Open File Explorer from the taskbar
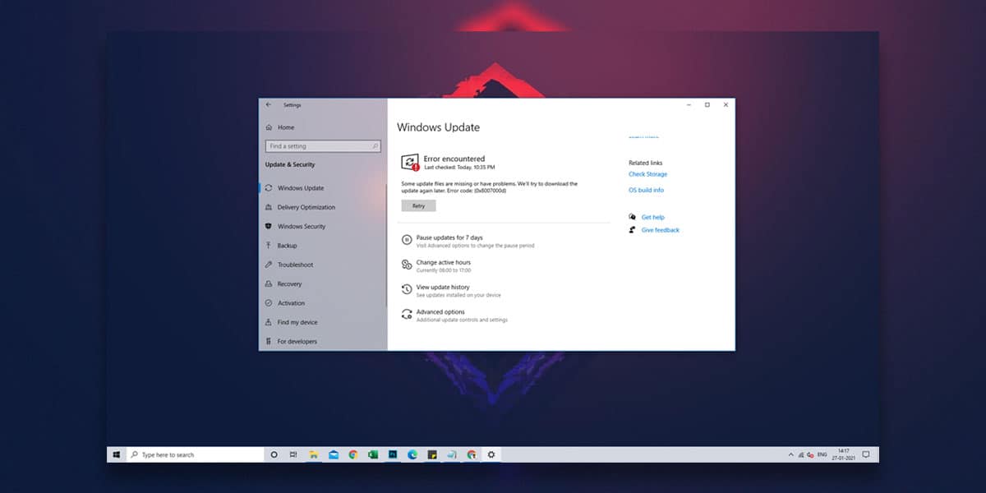Screen dimensions: 986x493 click(314, 454)
